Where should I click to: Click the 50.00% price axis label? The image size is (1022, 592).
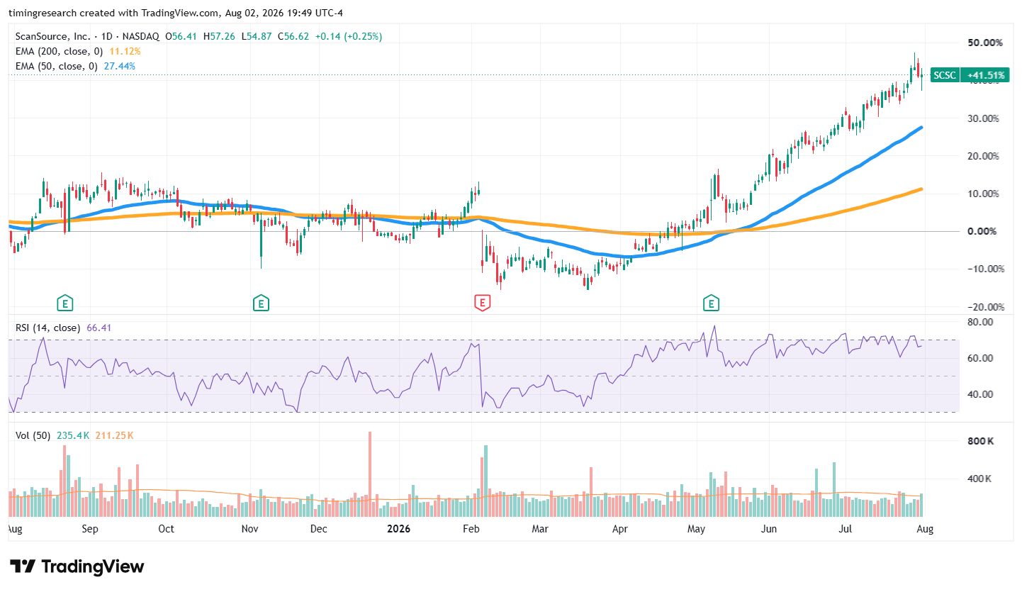click(x=985, y=43)
